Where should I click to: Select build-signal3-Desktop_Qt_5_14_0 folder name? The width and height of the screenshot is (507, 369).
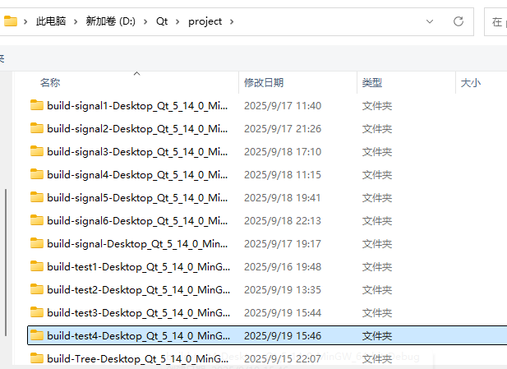coord(137,152)
